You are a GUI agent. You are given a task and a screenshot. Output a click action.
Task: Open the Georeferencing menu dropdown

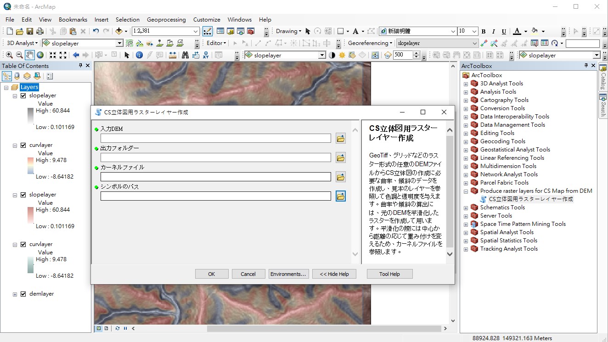[370, 43]
